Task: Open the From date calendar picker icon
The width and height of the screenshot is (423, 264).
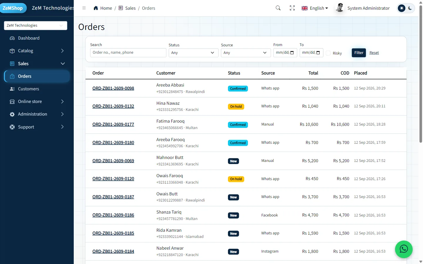Action: pos(292,53)
